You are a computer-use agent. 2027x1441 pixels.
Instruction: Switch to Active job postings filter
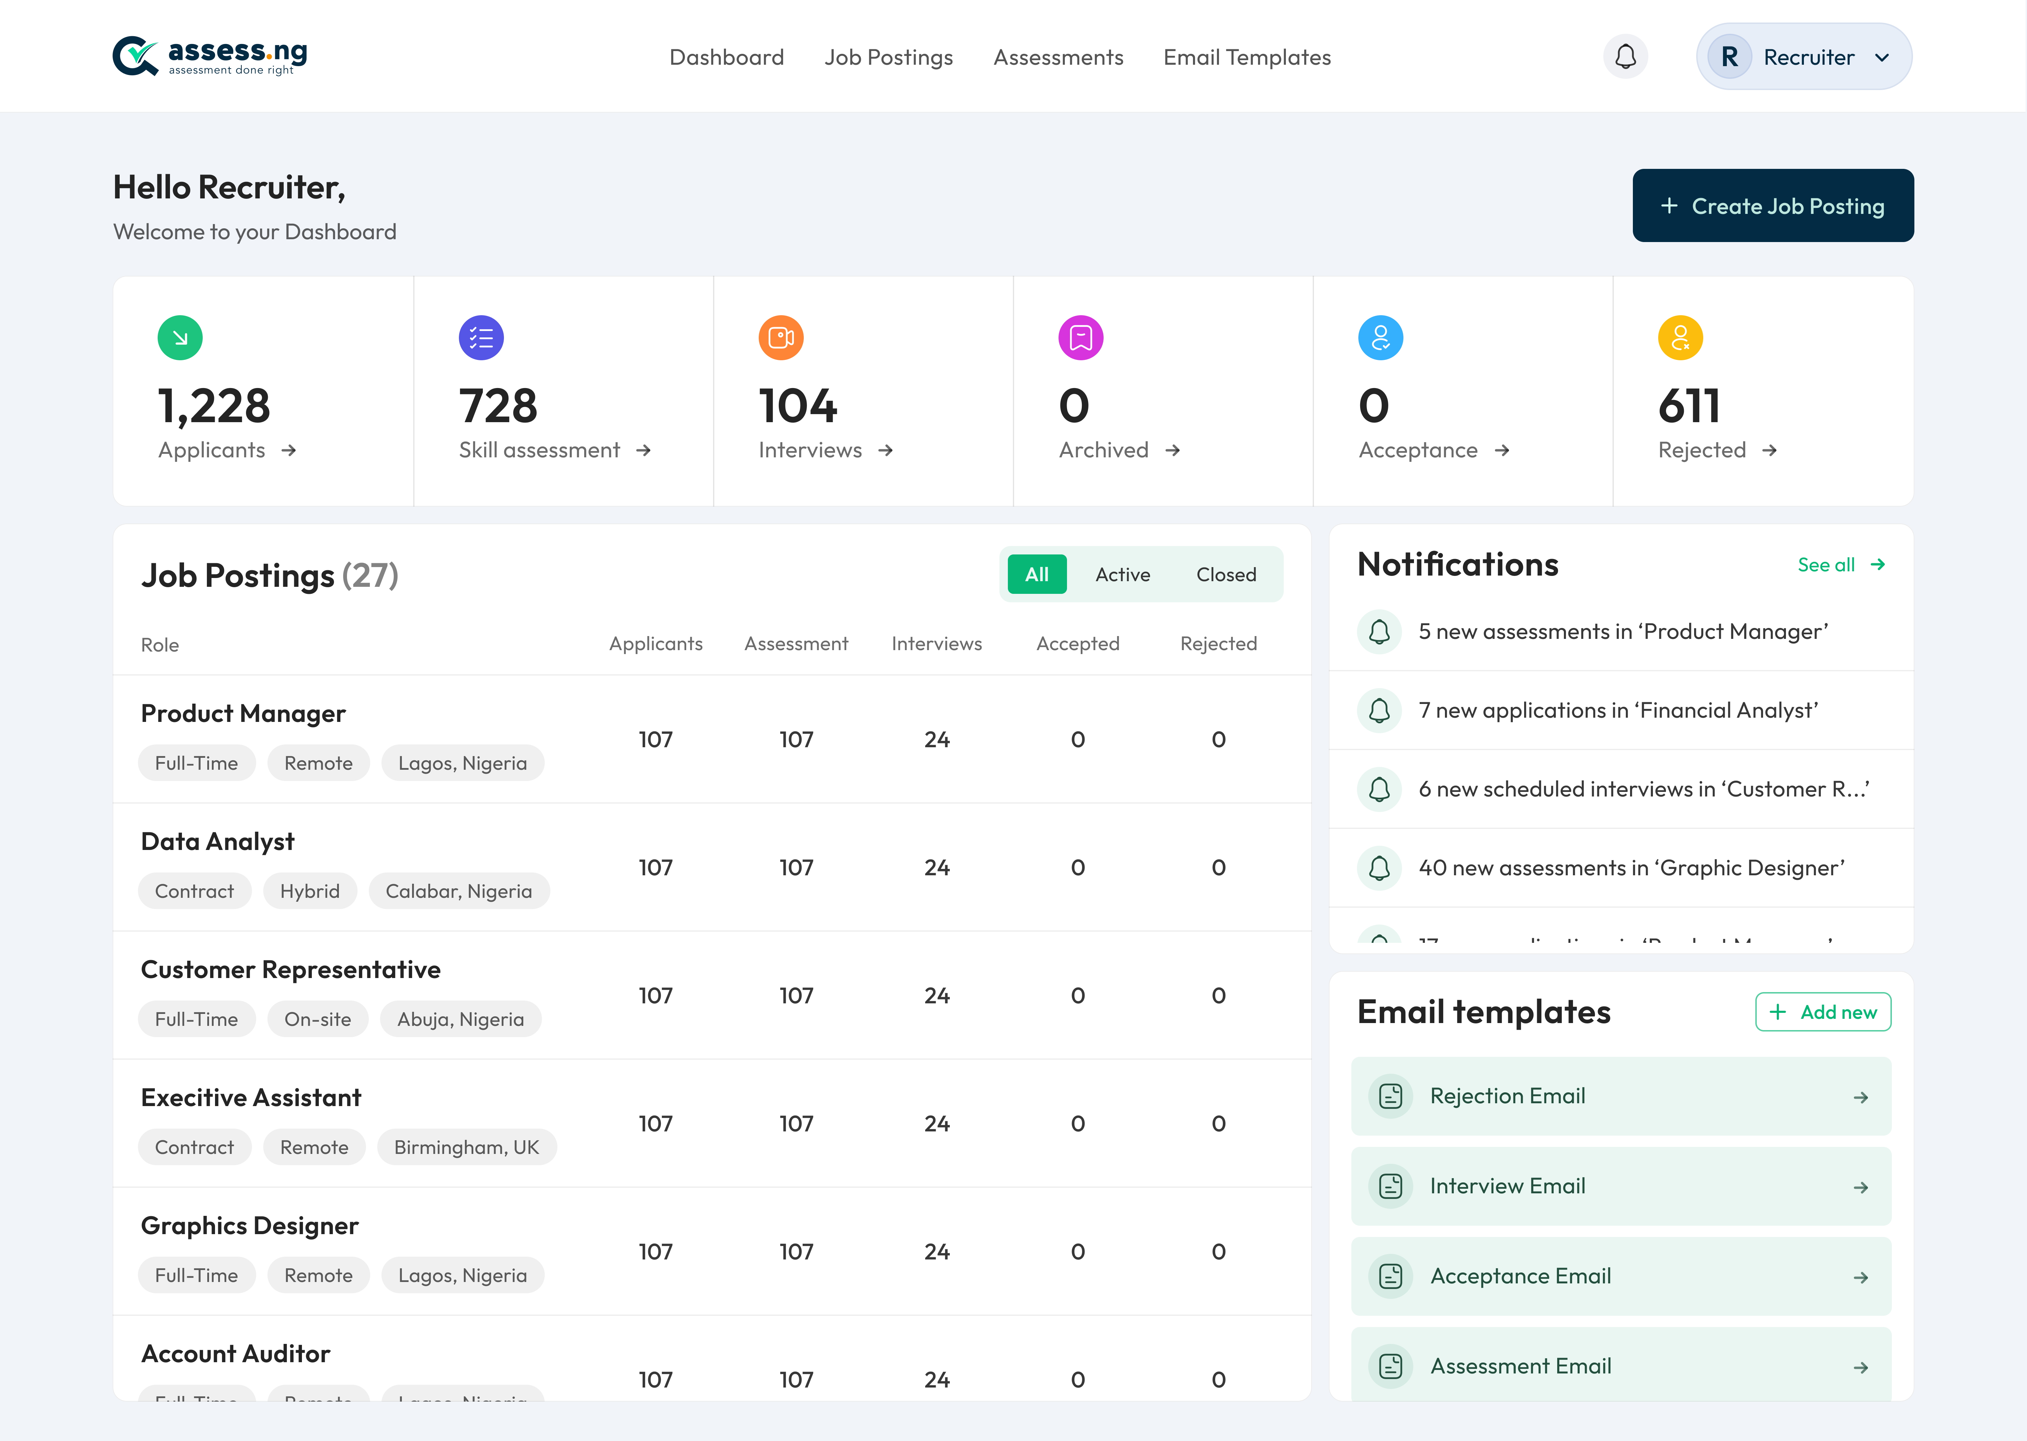[1123, 575]
